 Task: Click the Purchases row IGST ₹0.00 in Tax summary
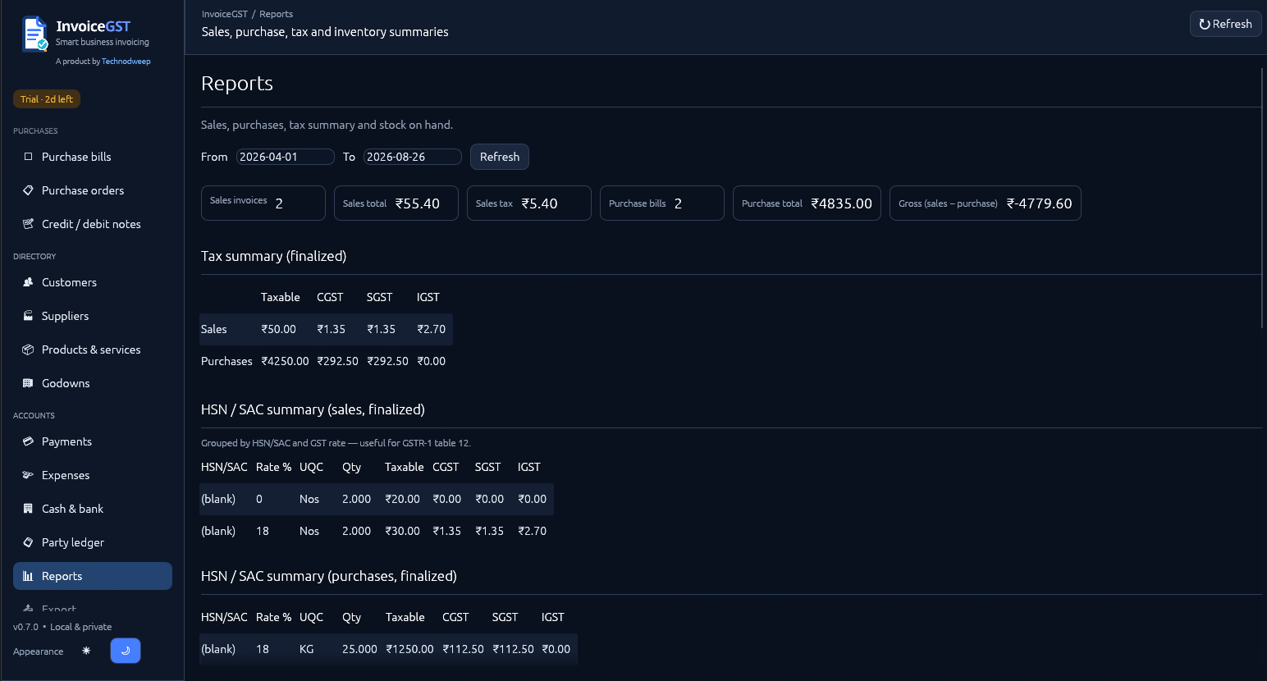432,361
